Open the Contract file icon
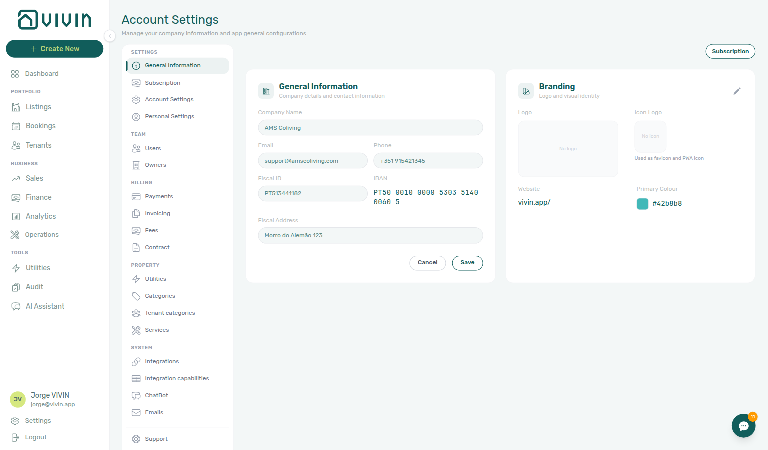 pos(136,248)
